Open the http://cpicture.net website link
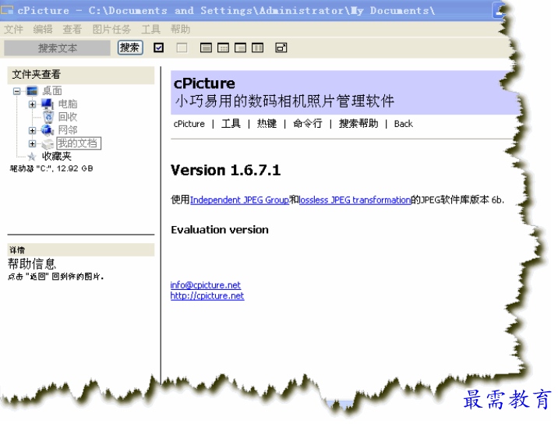 tap(207, 296)
